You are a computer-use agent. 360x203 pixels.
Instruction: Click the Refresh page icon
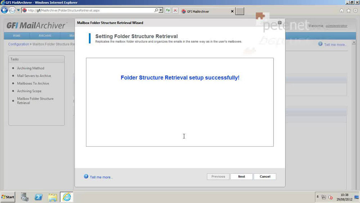[x=168, y=10]
